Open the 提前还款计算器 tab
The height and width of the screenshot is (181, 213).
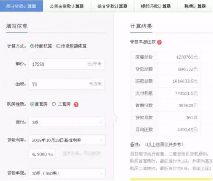tap(156, 6)
